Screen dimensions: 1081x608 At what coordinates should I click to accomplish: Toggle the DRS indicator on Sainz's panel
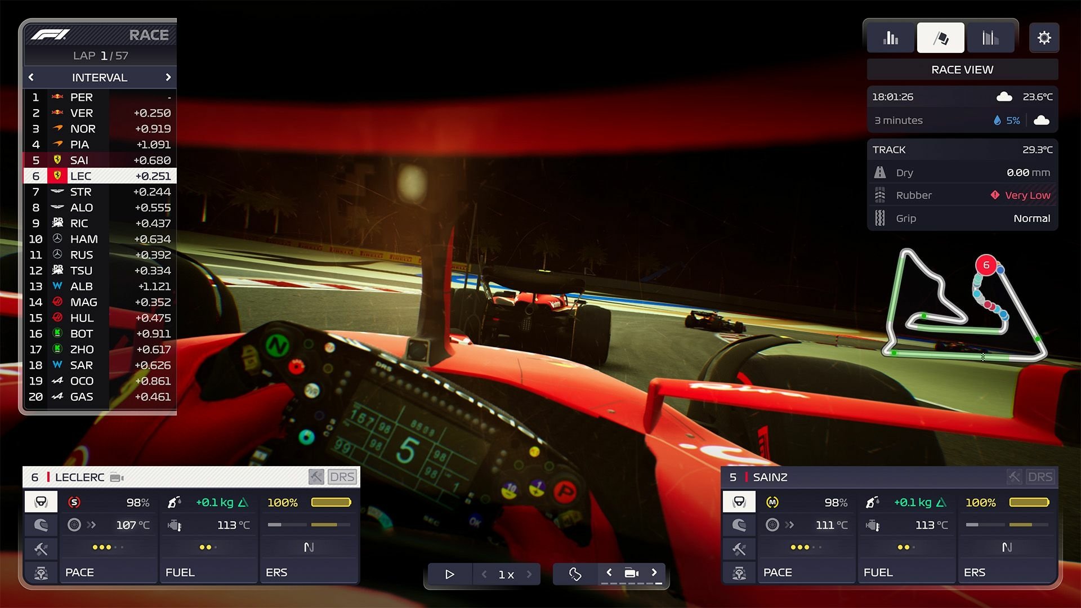tap(1041, 477)
